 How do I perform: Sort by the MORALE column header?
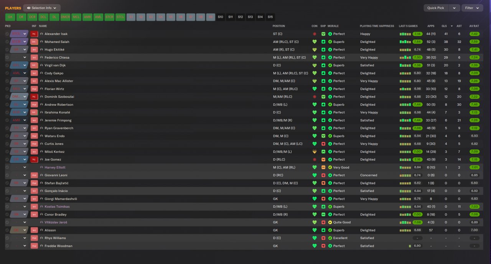coord(333,26)
